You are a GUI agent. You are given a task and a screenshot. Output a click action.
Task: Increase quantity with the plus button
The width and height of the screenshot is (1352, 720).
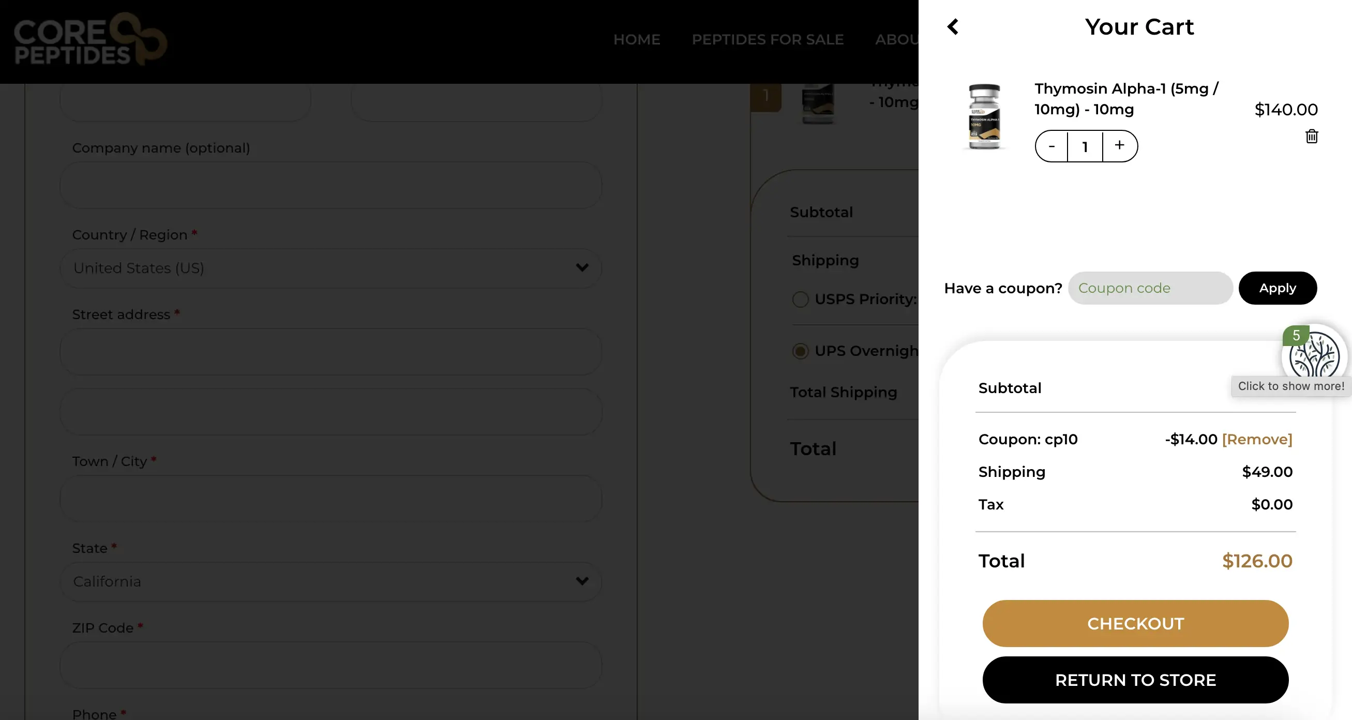(1119, 145)
